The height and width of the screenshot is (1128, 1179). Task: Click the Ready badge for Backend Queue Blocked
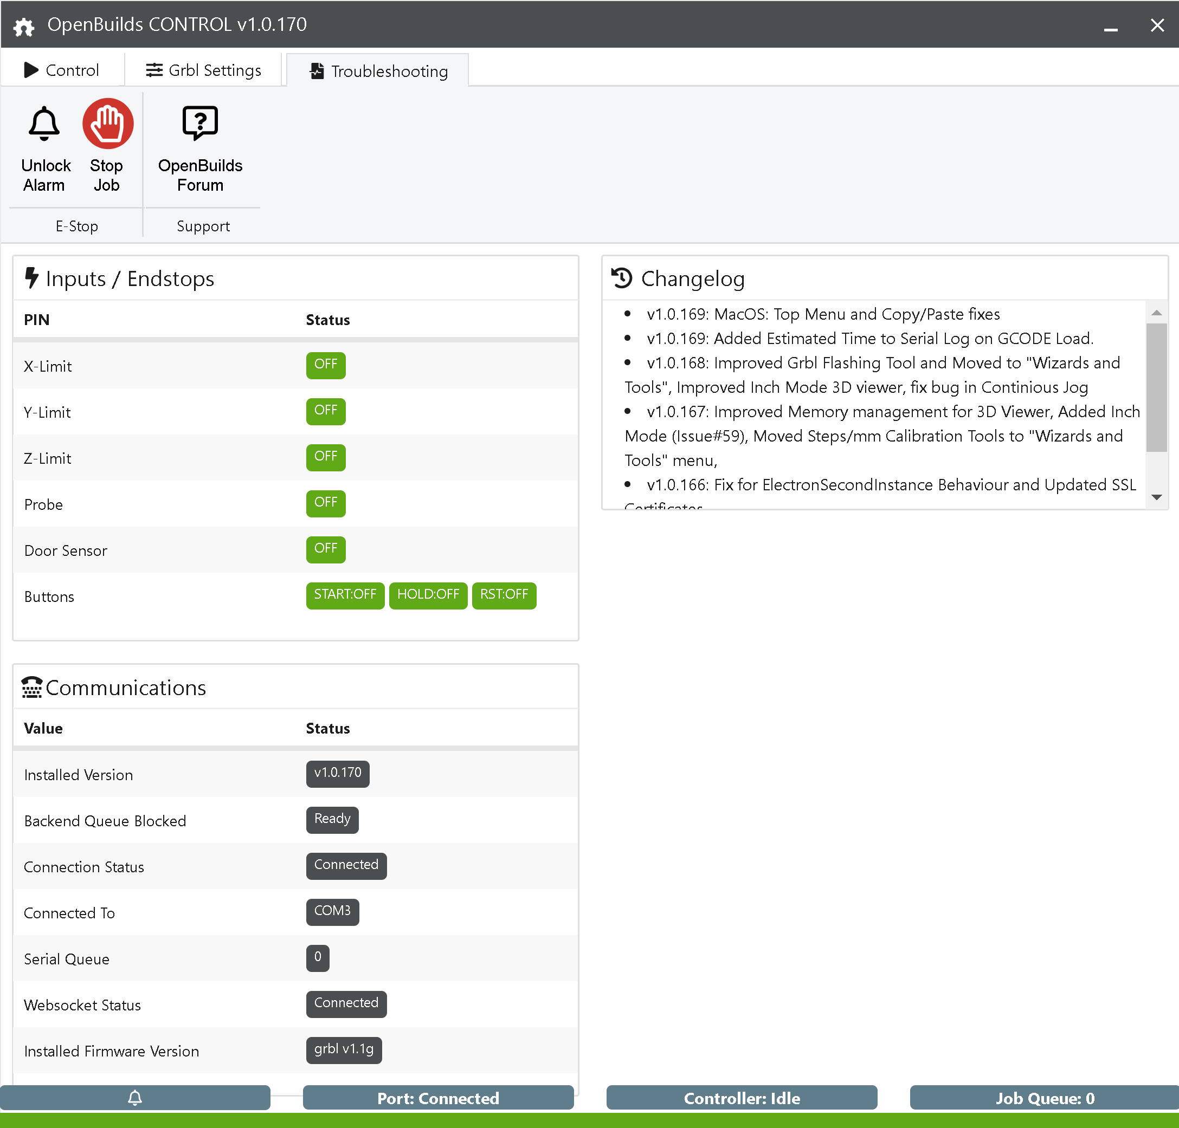tap(332, 820)
